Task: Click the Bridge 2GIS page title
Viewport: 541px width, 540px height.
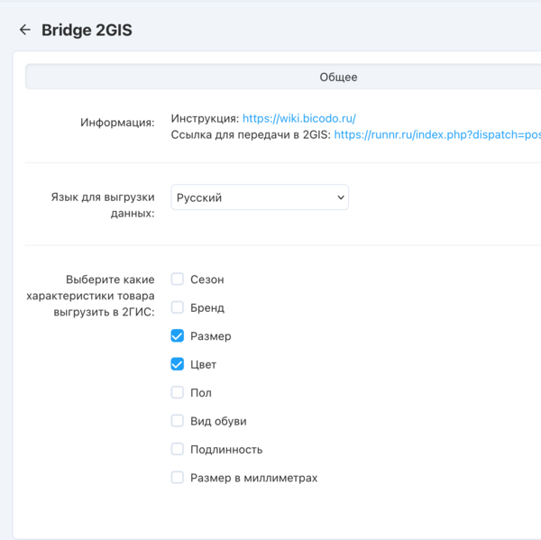Action: (x=87, y=30)
